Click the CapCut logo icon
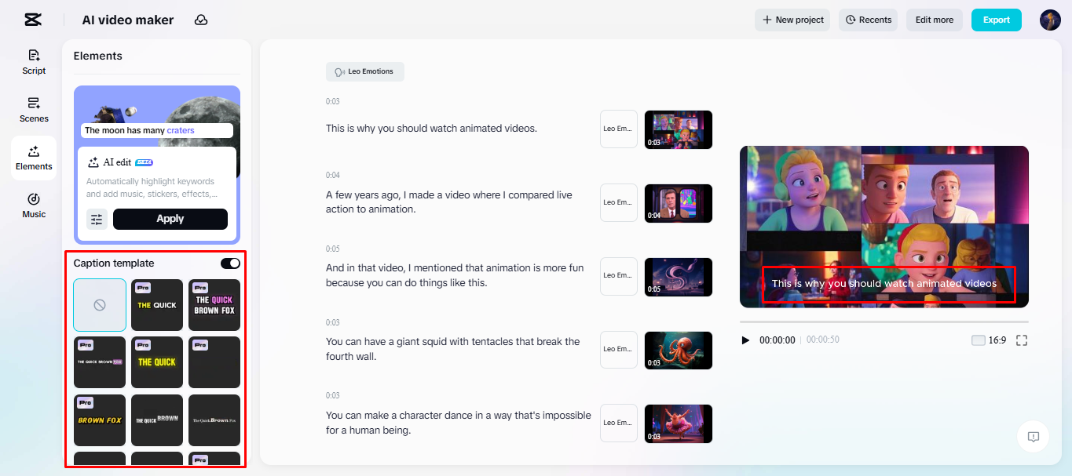Viewport: 1072px width, 476px height. tap(33, 20)
